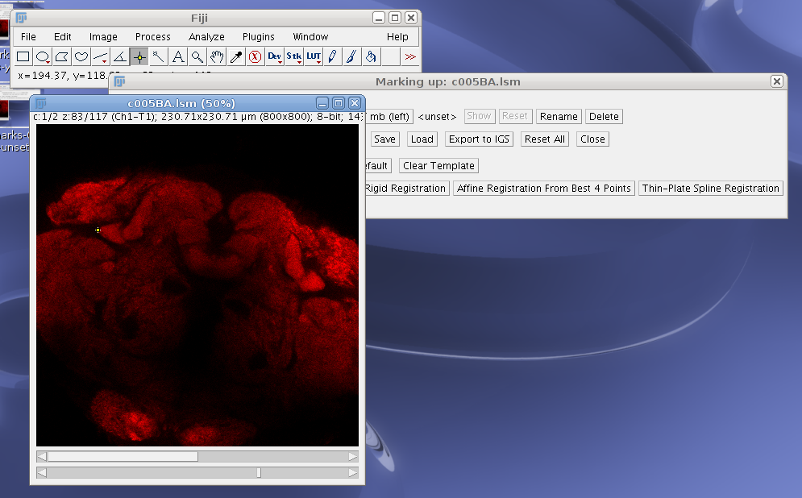Click the mb (left) point name button
The height and width of the screenshot is (498, 802).
pos(389,117)
